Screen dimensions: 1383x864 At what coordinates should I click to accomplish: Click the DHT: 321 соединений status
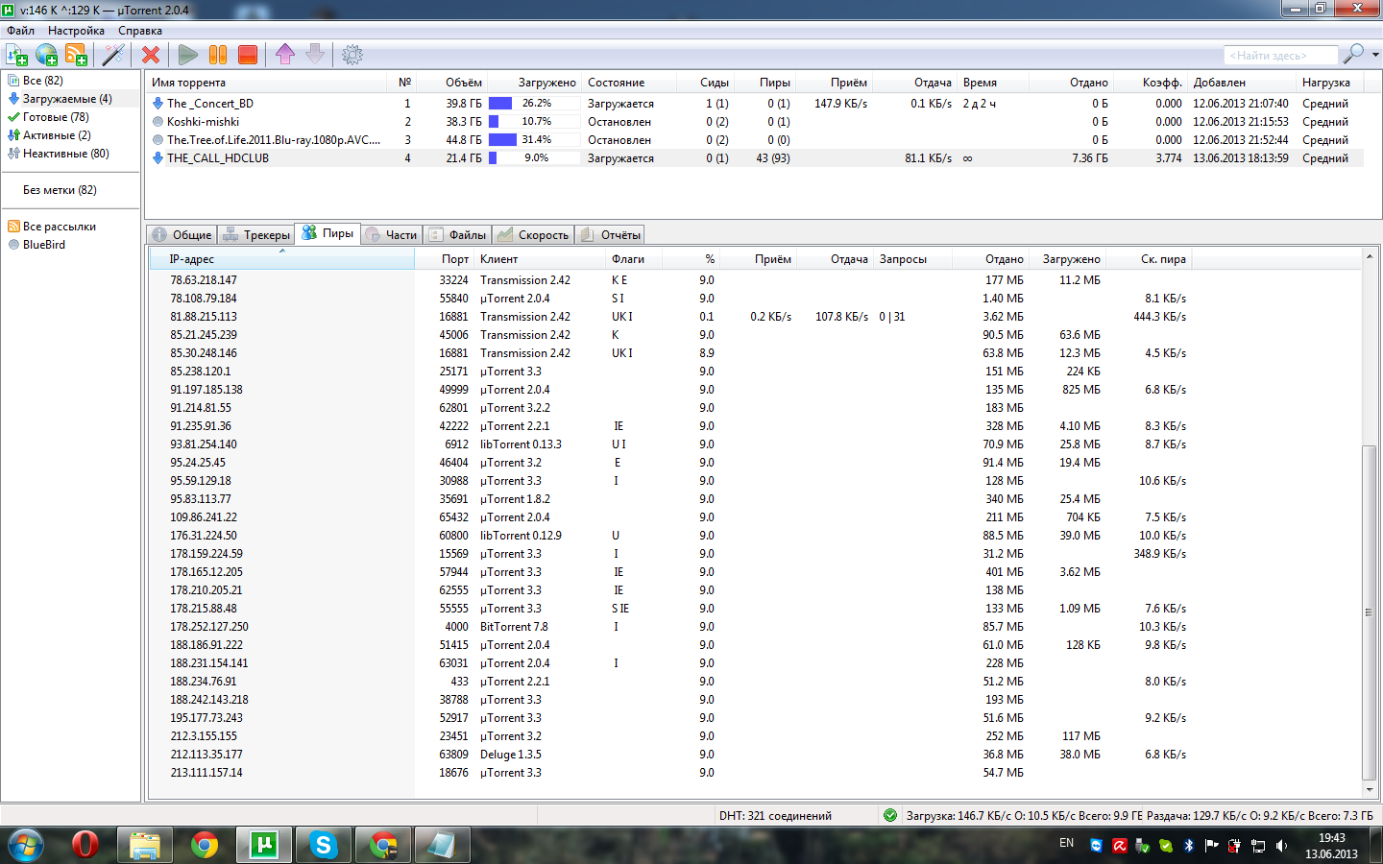click(775, 816)
